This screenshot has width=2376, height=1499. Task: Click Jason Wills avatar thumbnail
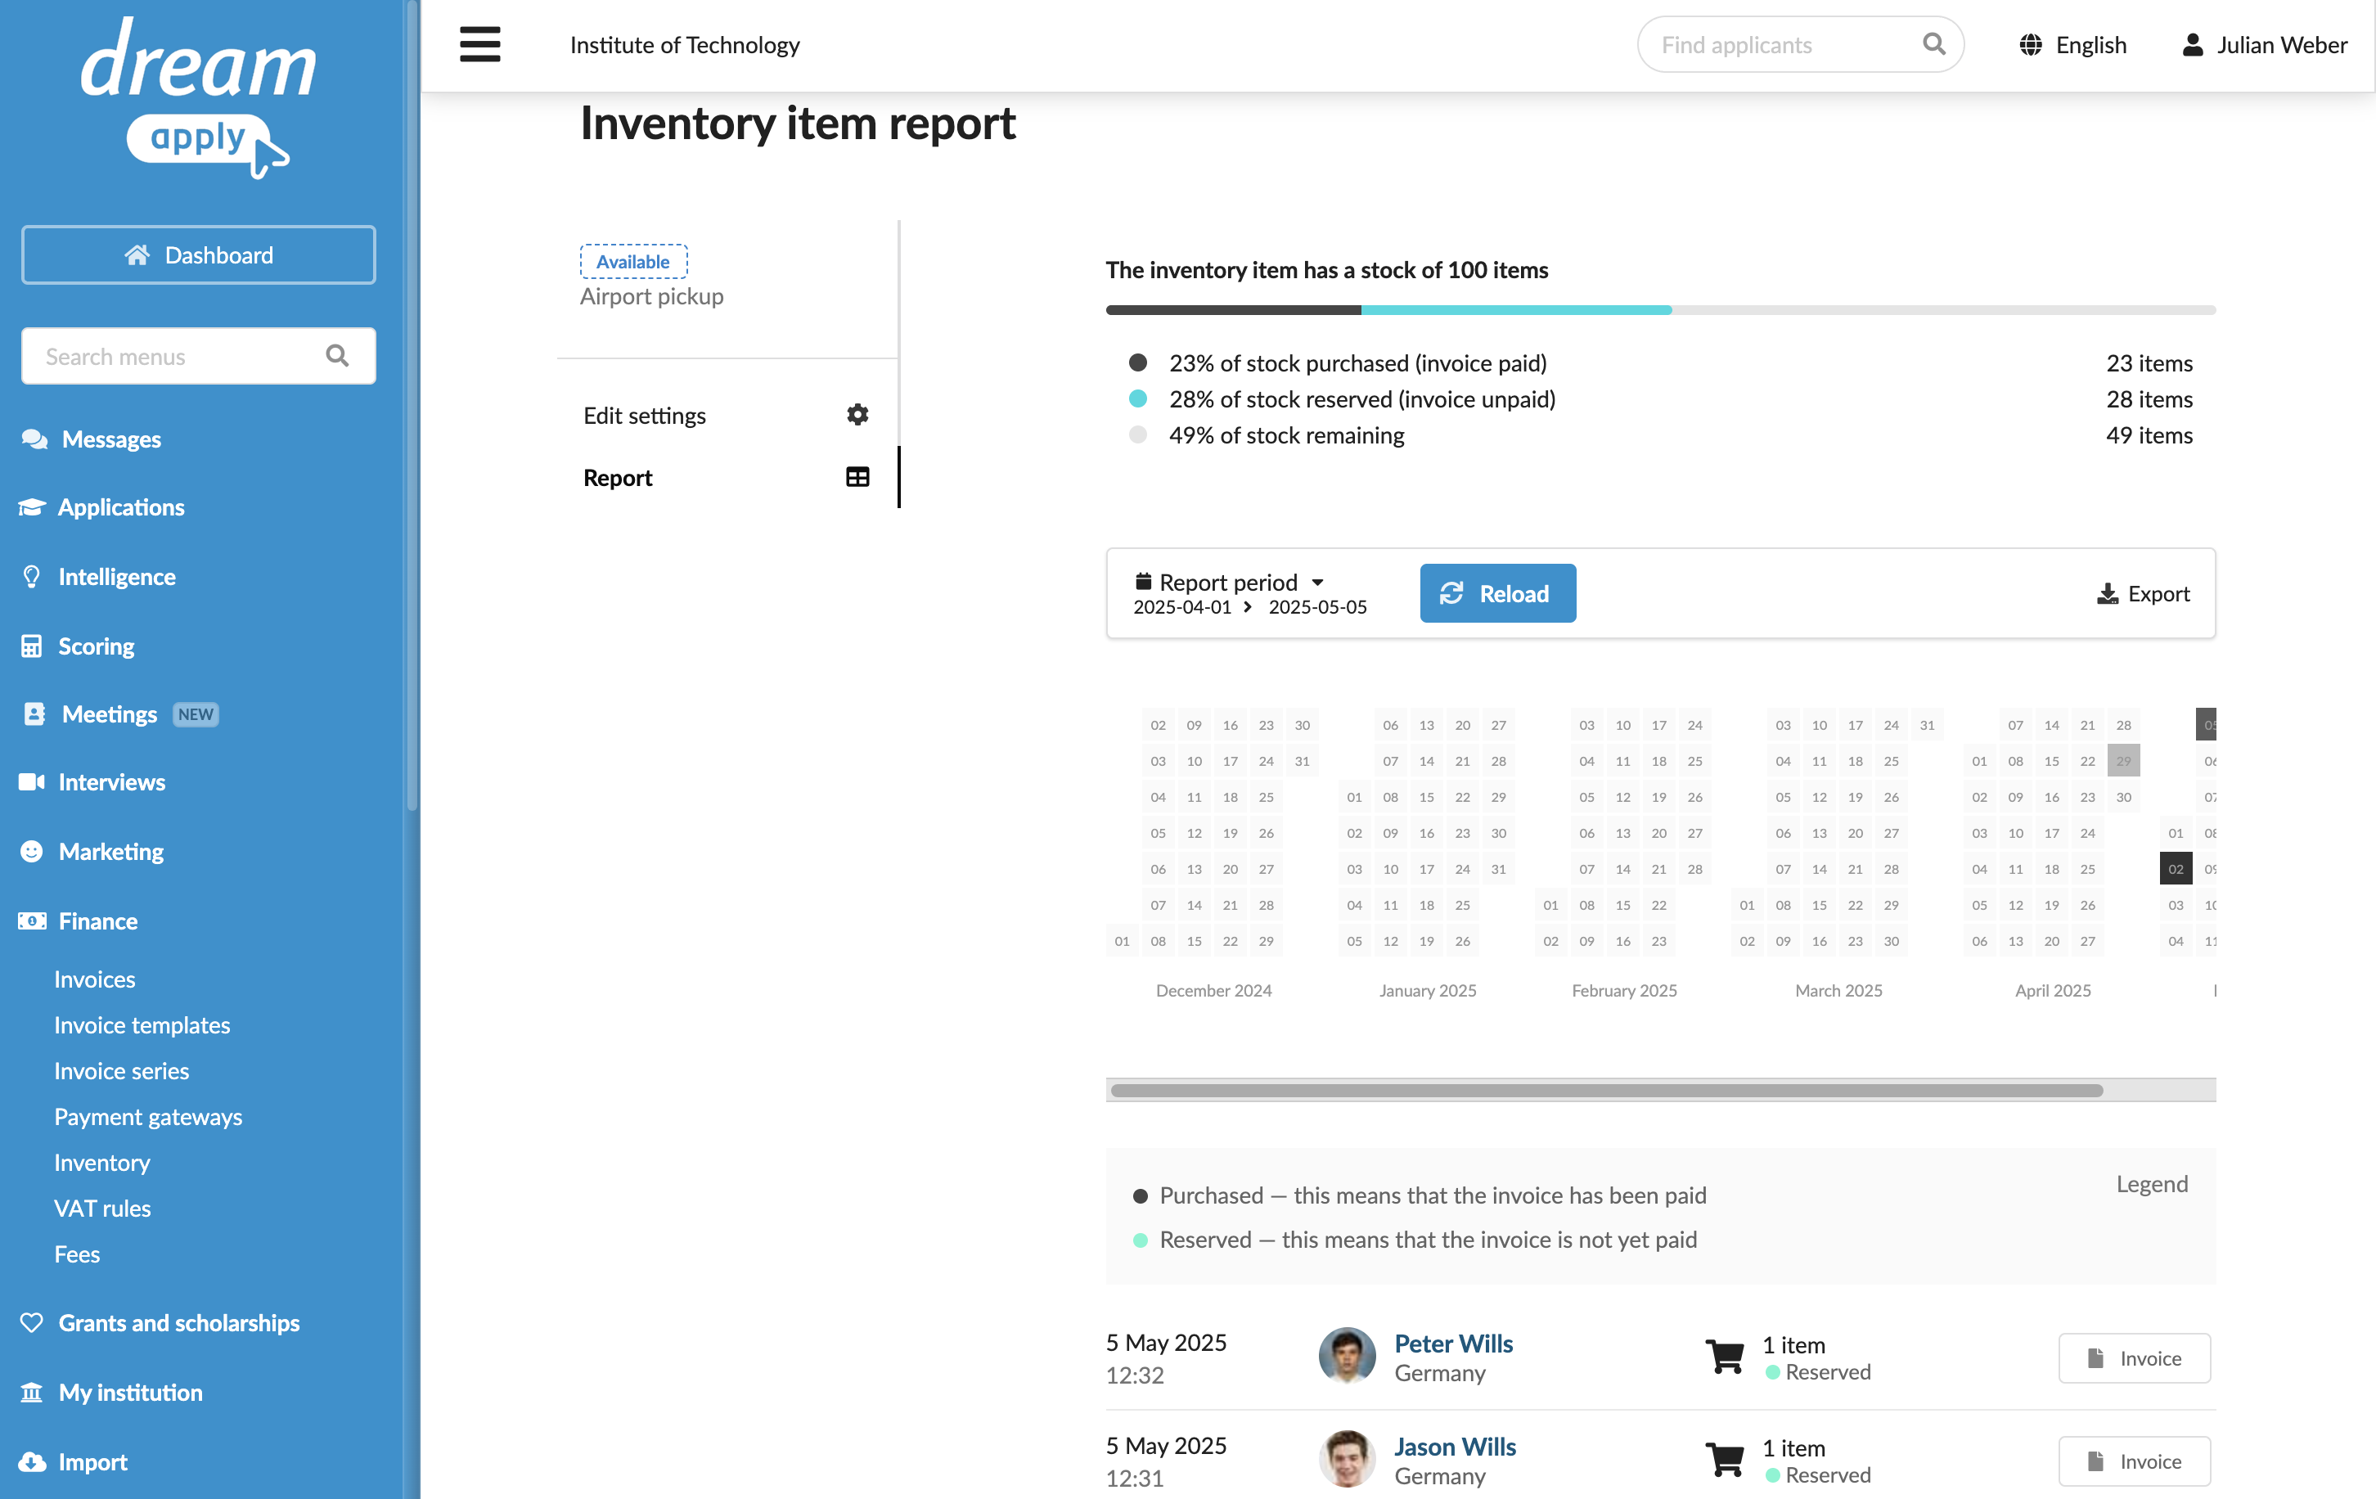click(x=1347, y=1460)
